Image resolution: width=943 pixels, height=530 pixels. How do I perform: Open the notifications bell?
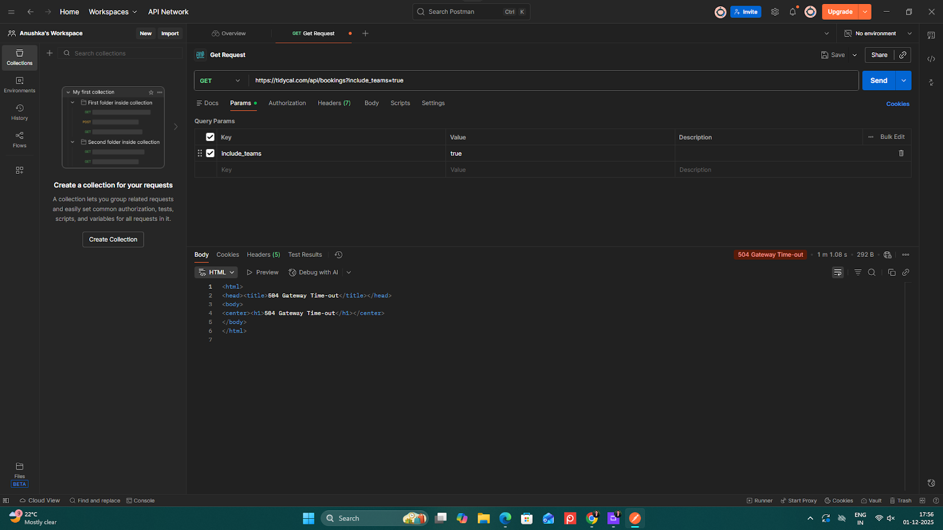[793, 12]
